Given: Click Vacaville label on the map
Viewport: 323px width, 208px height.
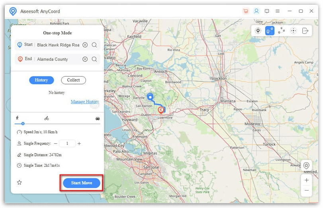Looking at the screenshot, I should pyautogui.click(x=140, y=21).
